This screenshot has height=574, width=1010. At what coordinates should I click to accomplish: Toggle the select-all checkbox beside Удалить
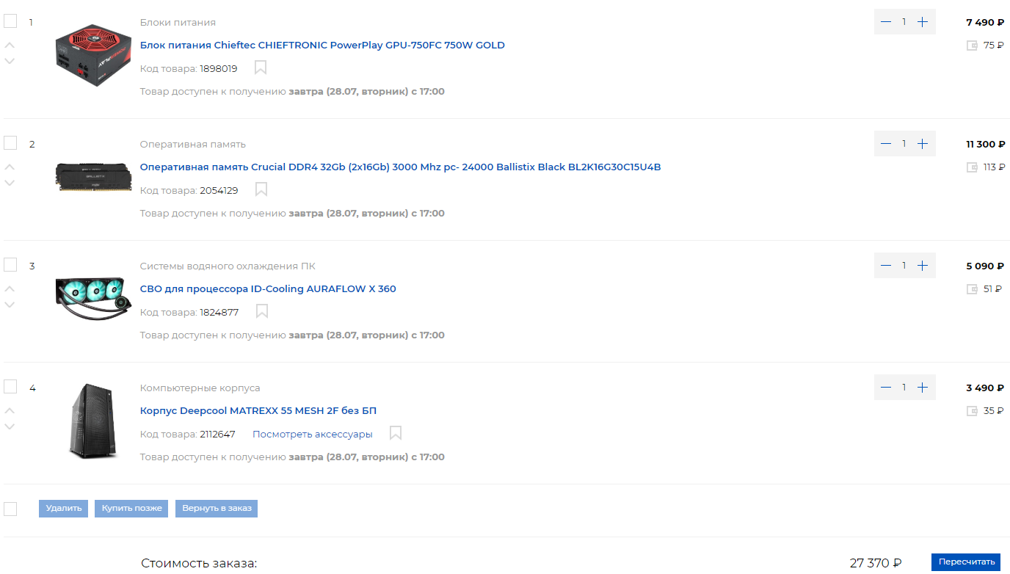(10, 509)
